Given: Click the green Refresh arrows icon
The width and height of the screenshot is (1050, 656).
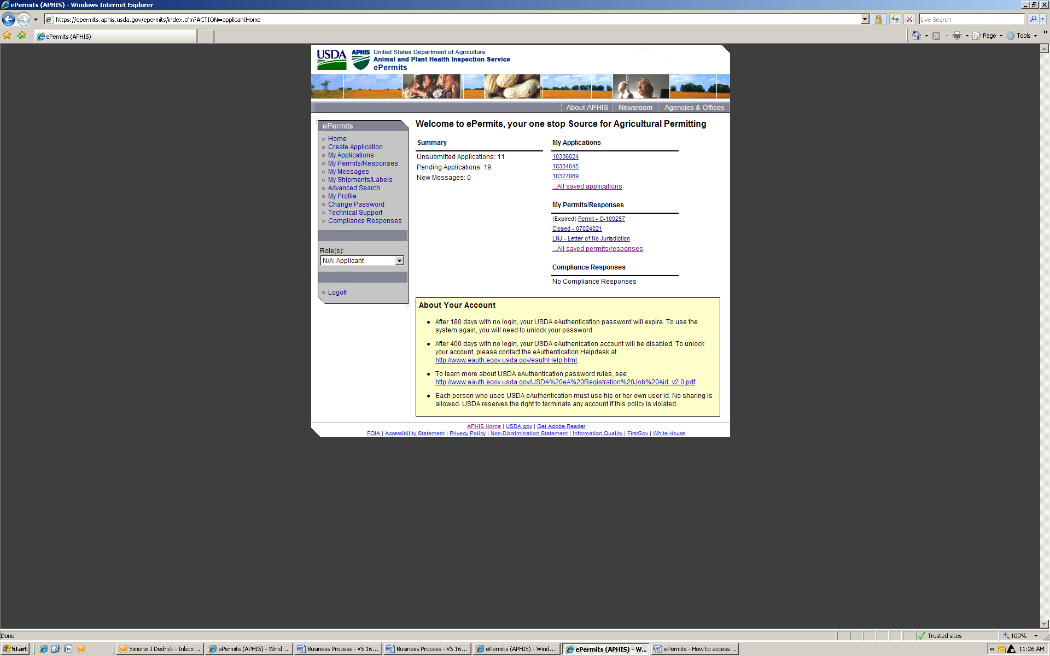Looking at the screenshot, I should tap(895, 20).
